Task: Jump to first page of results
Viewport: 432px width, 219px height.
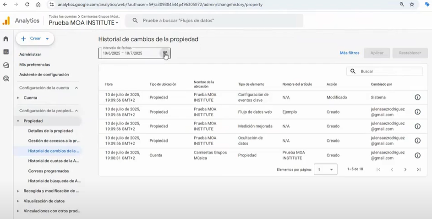Action: (x=378, y=170)
